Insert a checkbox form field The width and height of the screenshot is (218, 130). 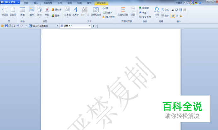177,10
